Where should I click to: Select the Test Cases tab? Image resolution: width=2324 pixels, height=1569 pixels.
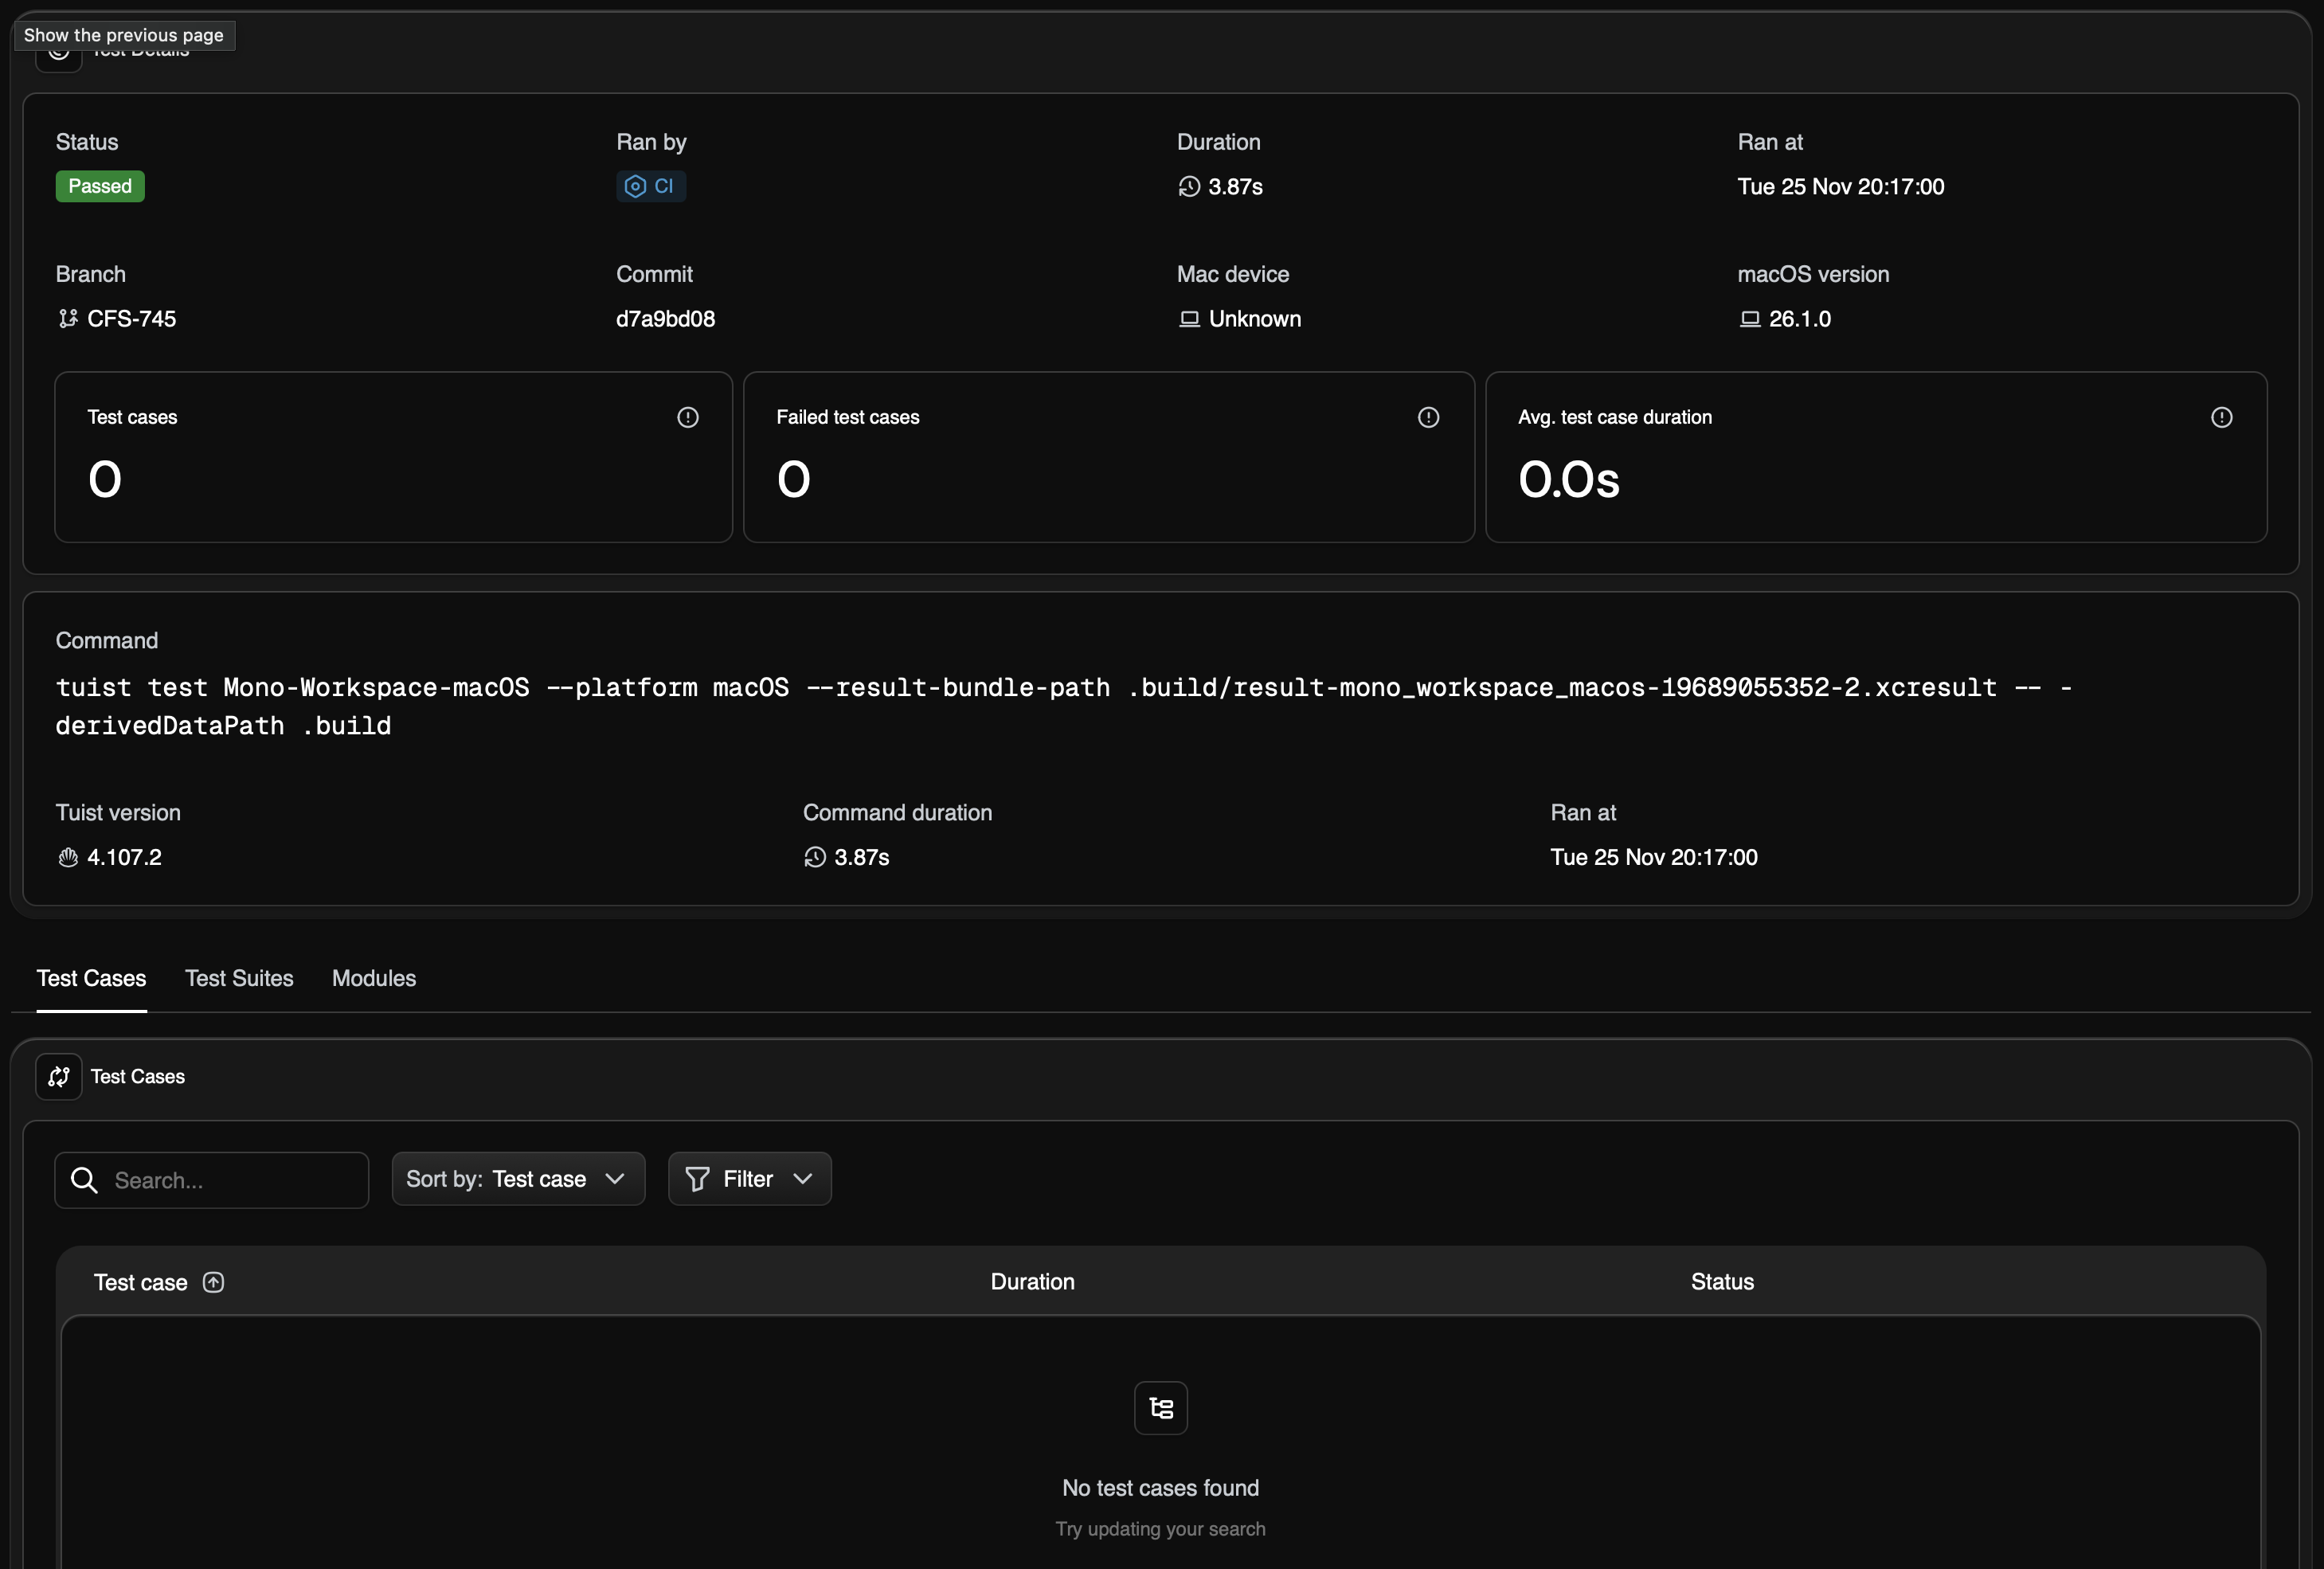(91, 978)
